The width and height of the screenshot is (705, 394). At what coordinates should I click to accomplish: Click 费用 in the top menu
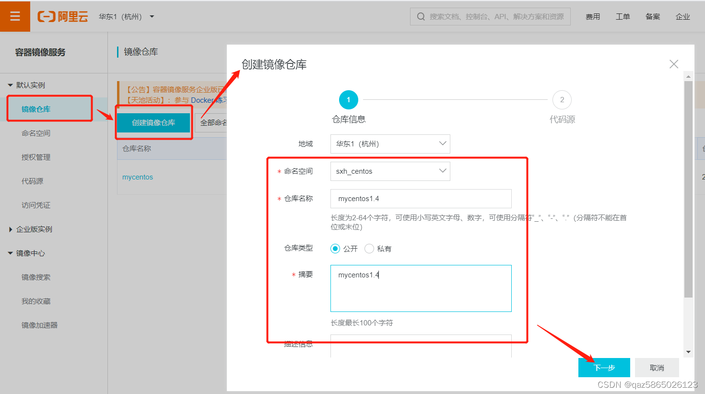point(593,16)
